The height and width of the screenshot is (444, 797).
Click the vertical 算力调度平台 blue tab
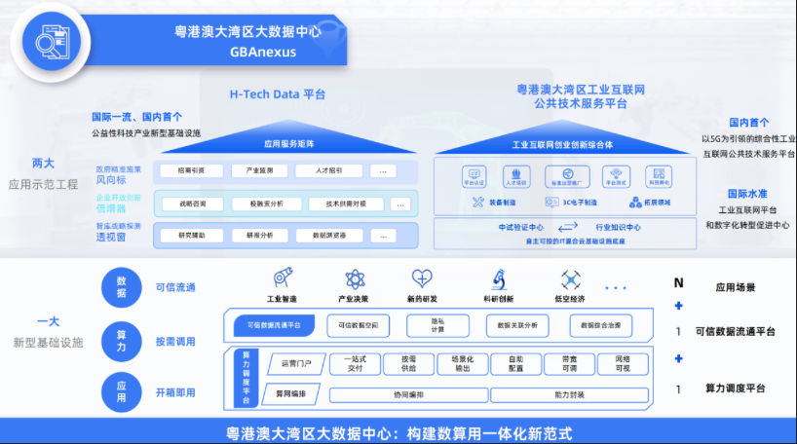pyautogui.click(x=246, y=378)
